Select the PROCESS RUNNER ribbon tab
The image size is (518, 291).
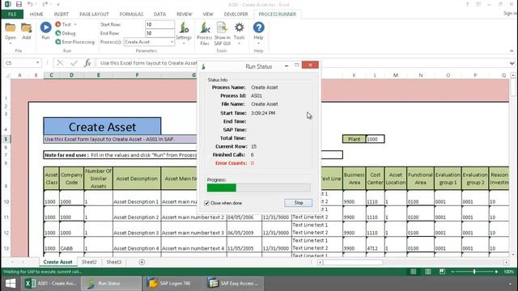(x=277, y=15)
